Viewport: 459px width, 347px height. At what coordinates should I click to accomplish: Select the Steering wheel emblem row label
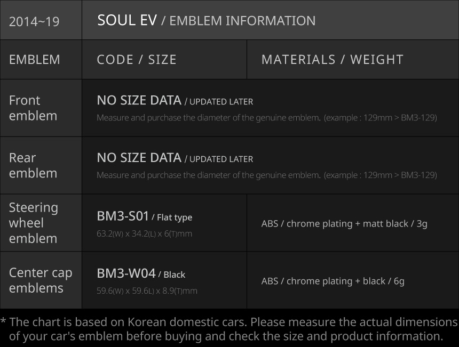click(x=34, y=223)
